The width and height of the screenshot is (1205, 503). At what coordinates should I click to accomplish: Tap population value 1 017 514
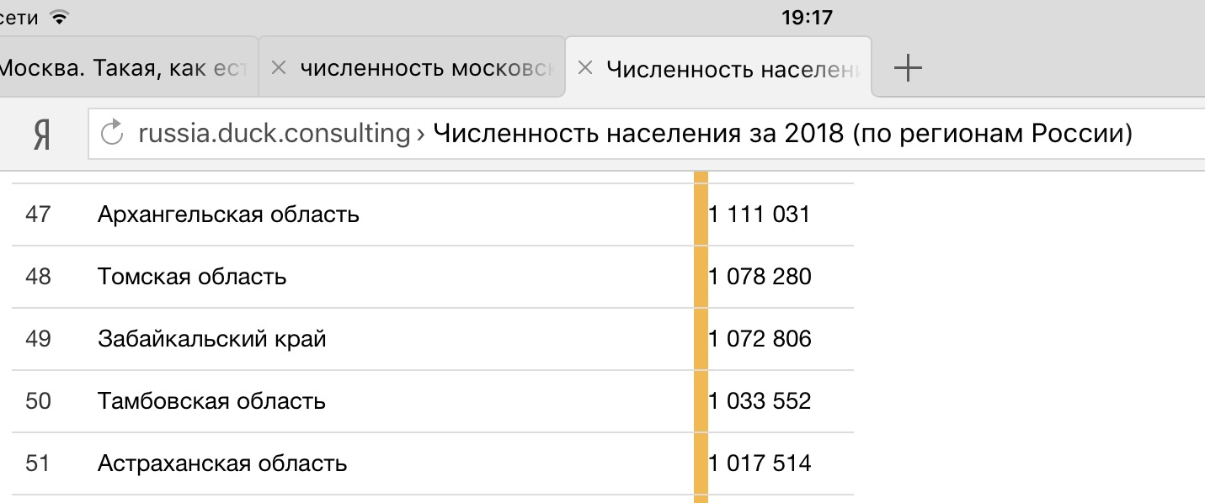click(x=760, y=463)
